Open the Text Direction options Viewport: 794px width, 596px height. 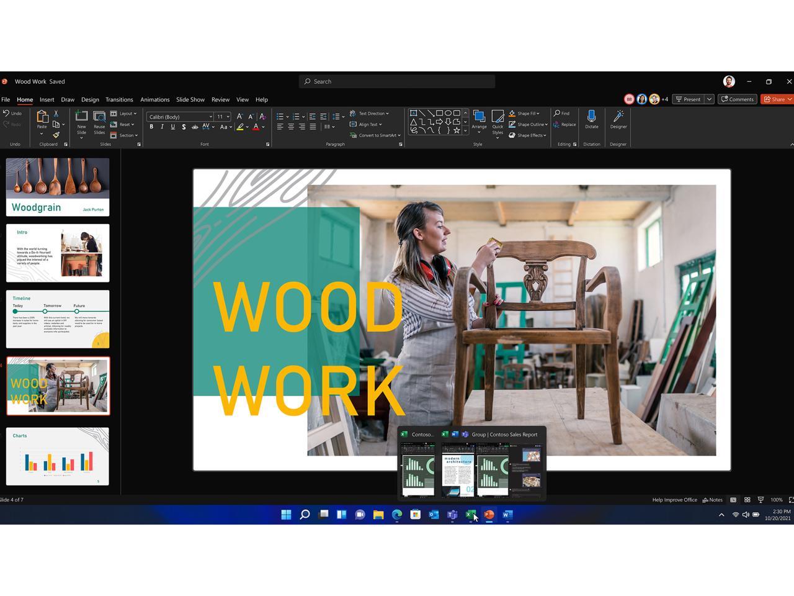[x=371, y=113]
